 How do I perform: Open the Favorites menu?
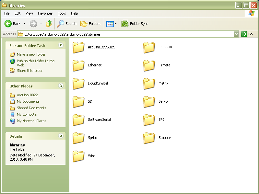click(x=45, y=13)
